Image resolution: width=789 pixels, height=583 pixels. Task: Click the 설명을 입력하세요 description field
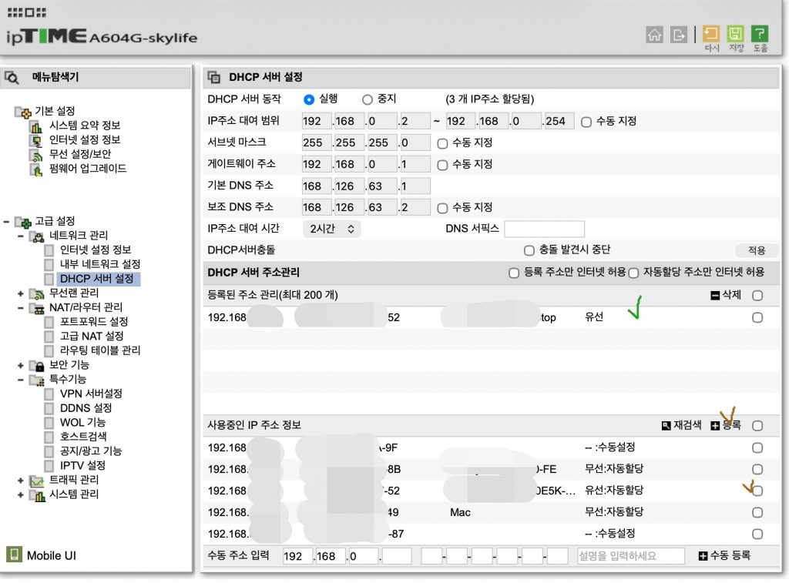630,556
